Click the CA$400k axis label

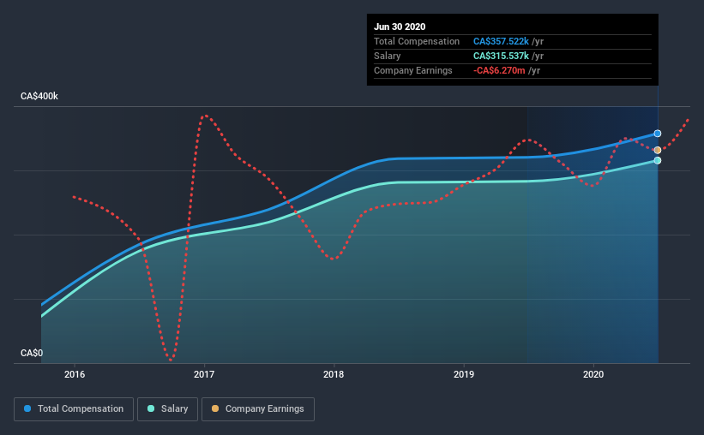click(39, 97)
